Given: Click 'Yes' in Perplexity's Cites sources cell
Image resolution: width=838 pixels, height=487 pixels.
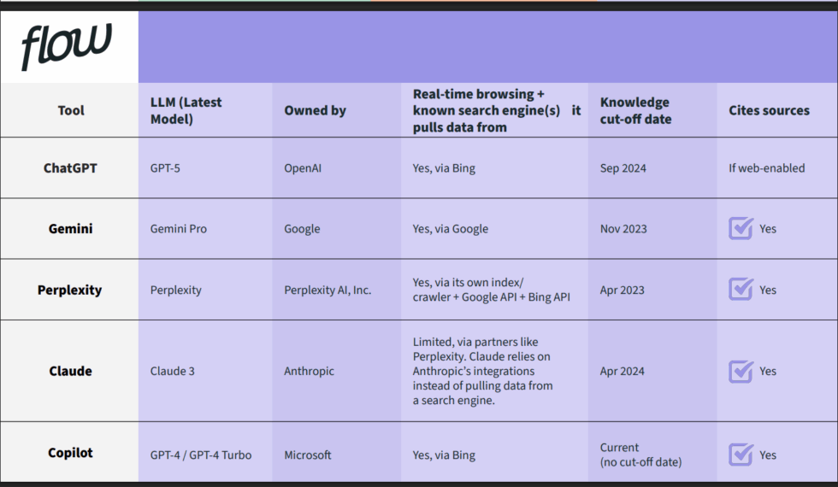Looking at the screenshot, I should [768, 290].
